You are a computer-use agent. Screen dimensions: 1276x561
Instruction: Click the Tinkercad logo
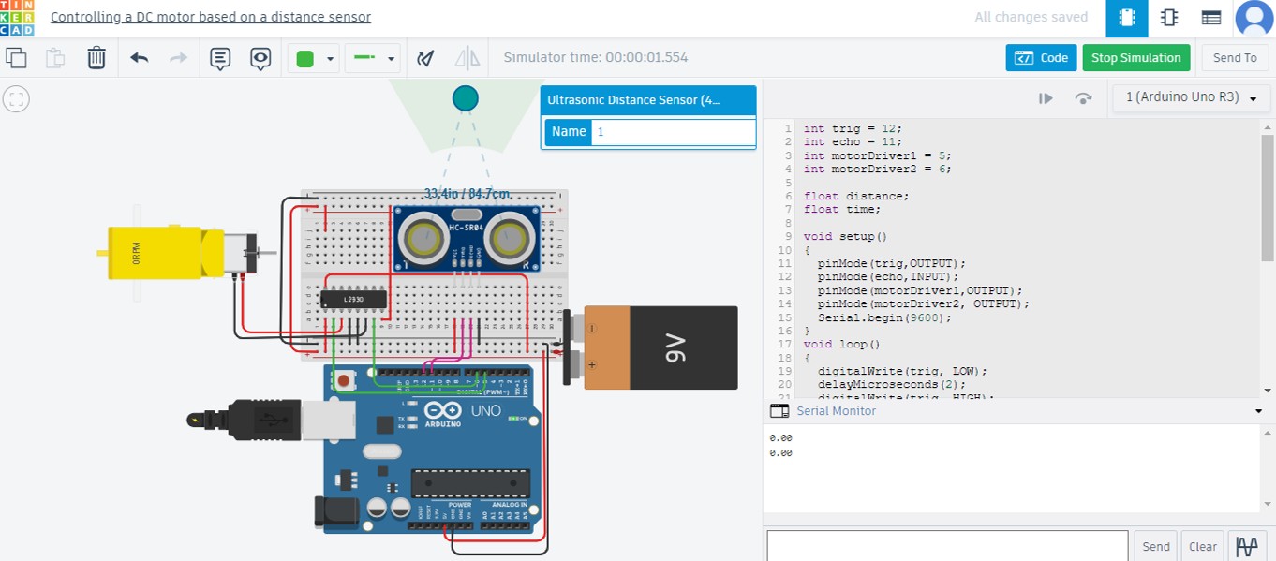coord(17,18)
